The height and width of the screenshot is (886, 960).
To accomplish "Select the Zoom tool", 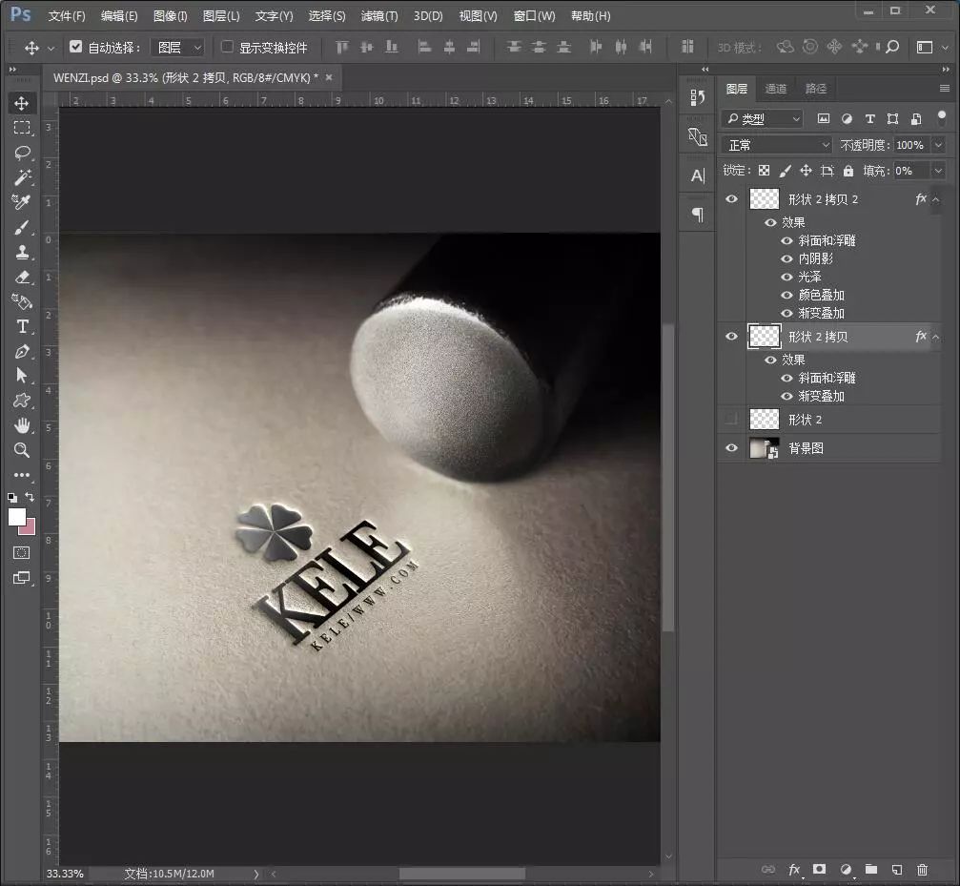I will [22, 450].
